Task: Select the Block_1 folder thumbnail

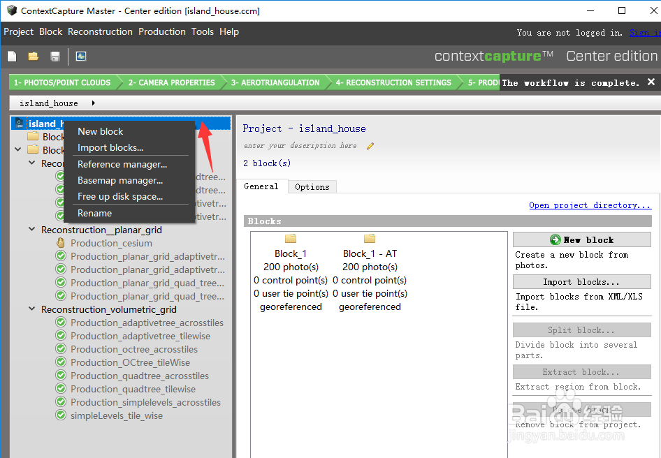Action: point(291,239)
